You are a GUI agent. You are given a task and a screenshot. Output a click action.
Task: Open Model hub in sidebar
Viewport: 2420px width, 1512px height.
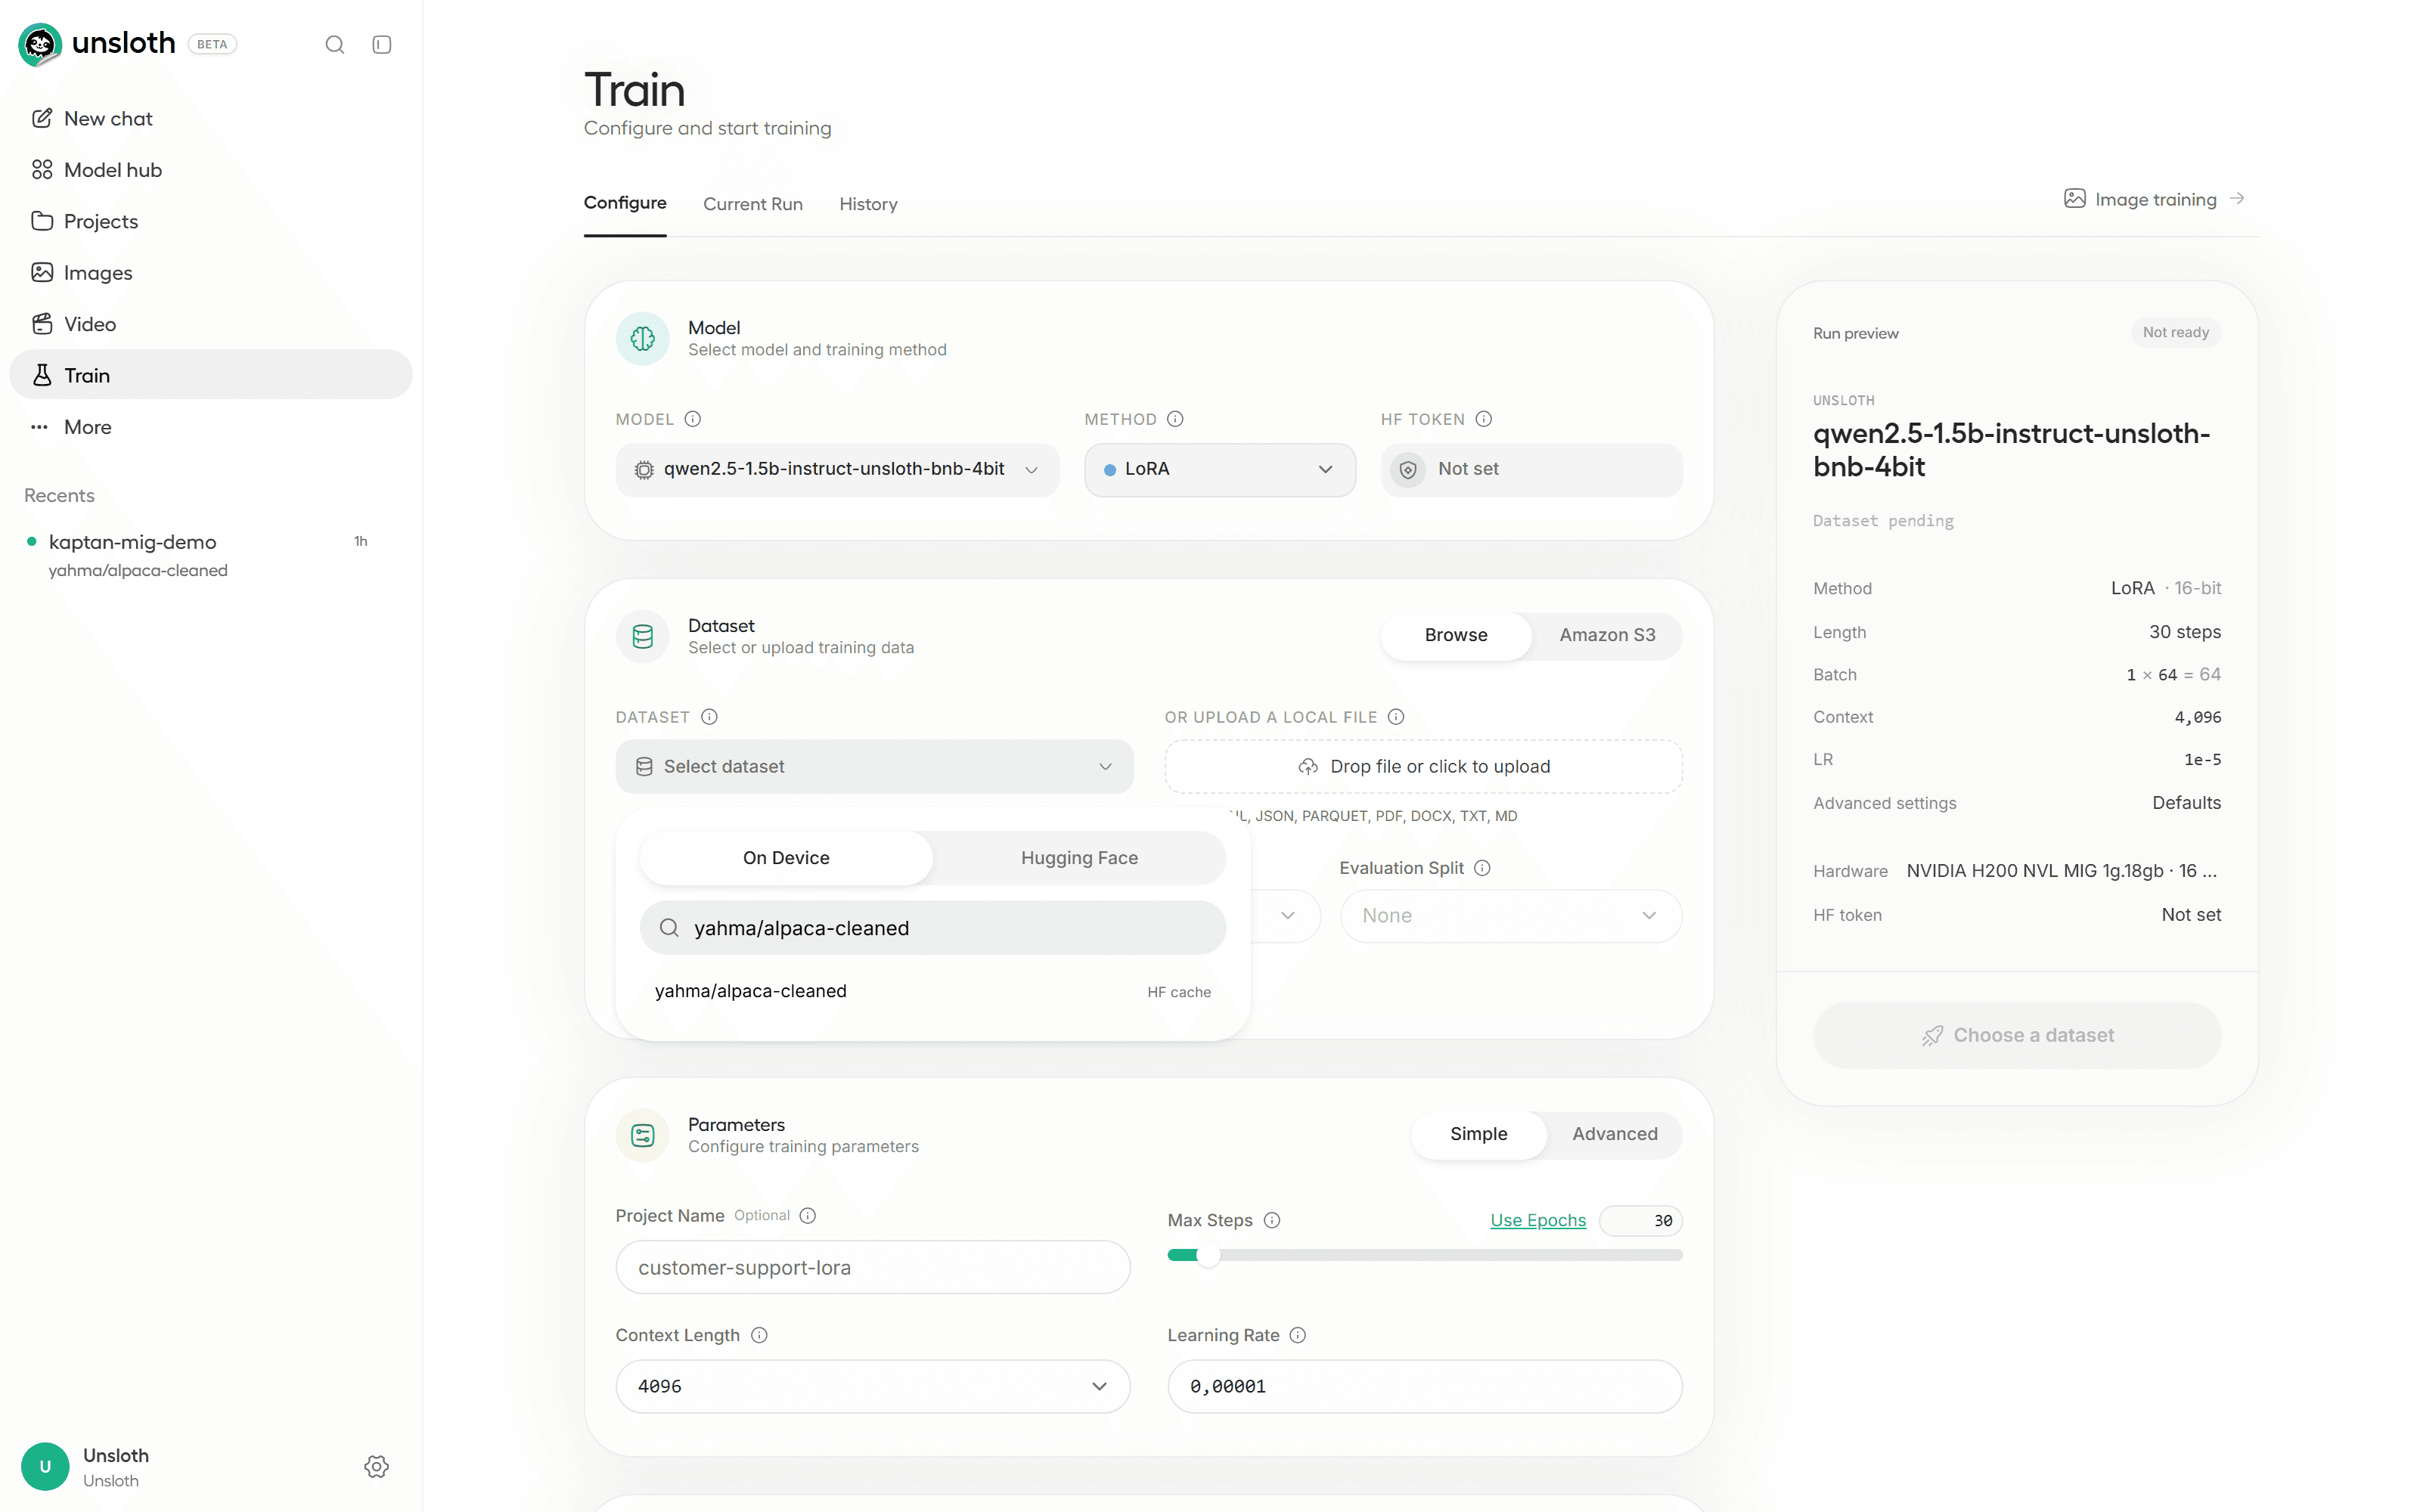(x=210, y=170)
